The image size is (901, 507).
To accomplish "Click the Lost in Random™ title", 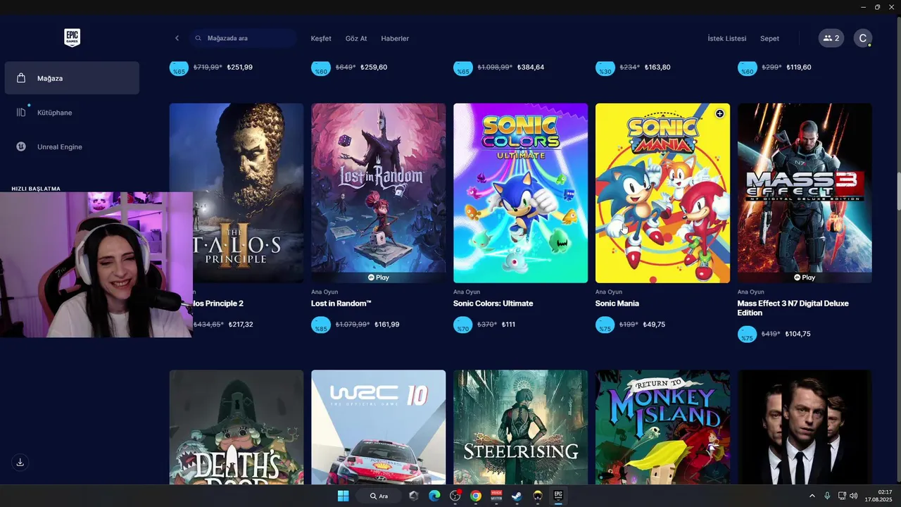I will (341, 303).
